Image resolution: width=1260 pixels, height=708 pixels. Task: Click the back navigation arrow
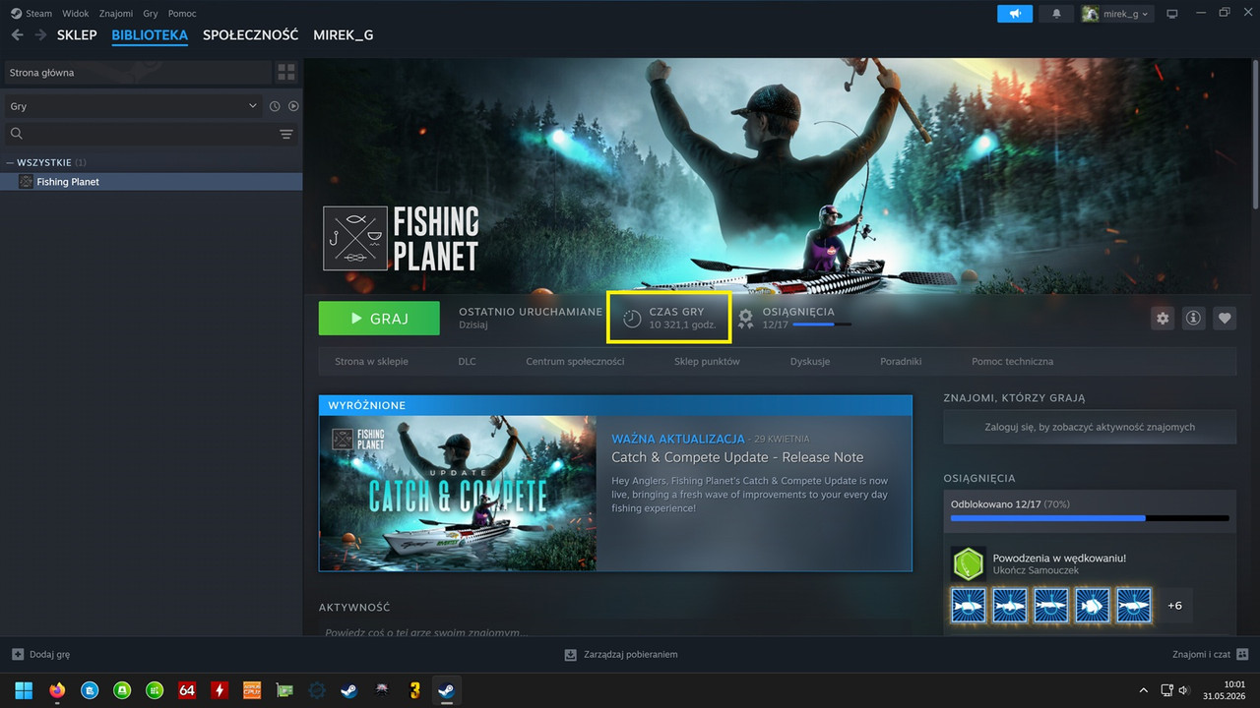point(17,35)
